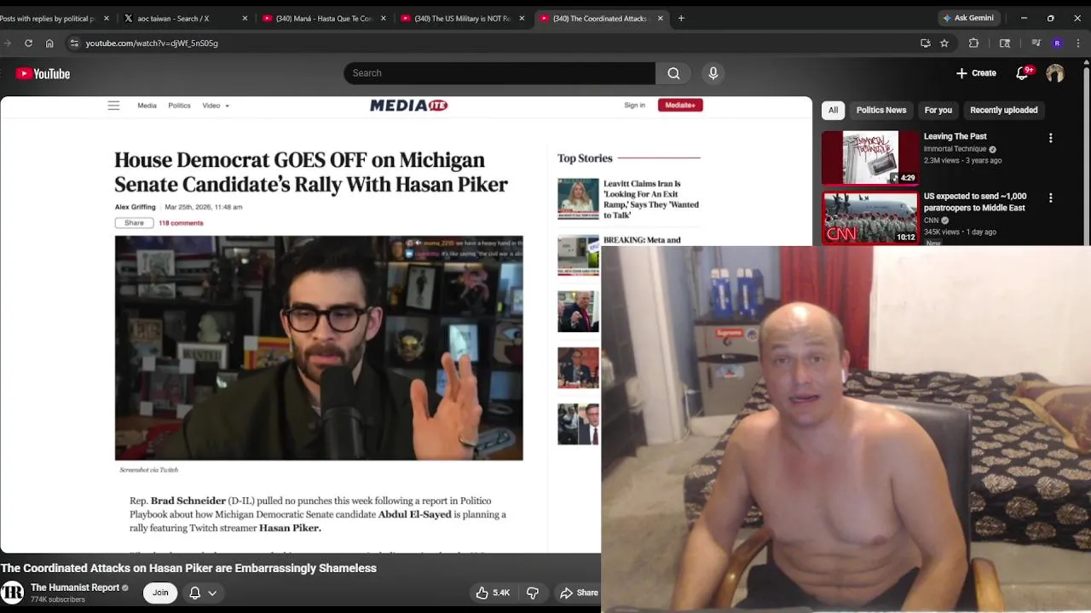This screenshot has width=1091, height=613.
Task: Click the install app icon in address bar
Action: coord(926,43)
